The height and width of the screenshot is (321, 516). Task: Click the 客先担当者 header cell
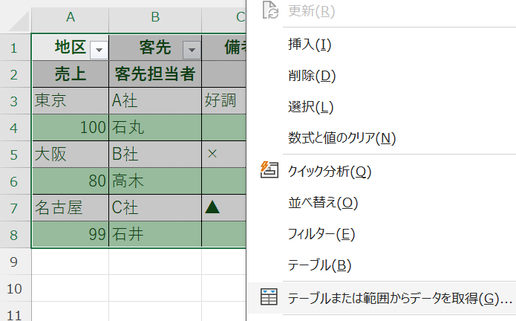pos(155,74)
